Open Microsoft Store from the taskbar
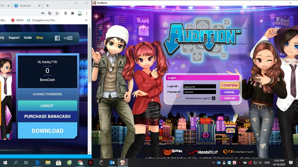298x167 pixels. [58, 162]
